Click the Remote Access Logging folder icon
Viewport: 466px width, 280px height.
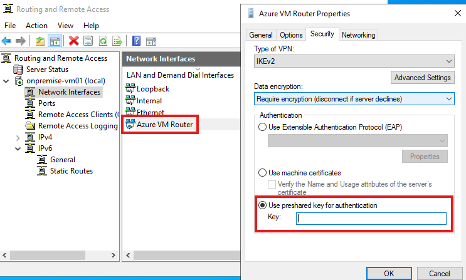point(30,126)
